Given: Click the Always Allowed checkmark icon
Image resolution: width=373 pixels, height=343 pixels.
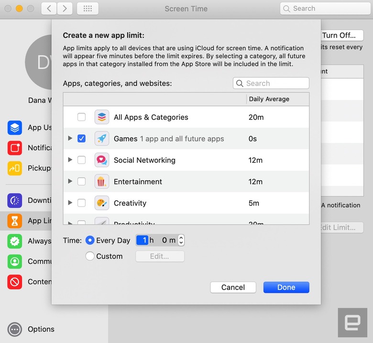Looking at the screenshot, I should 15,241.
